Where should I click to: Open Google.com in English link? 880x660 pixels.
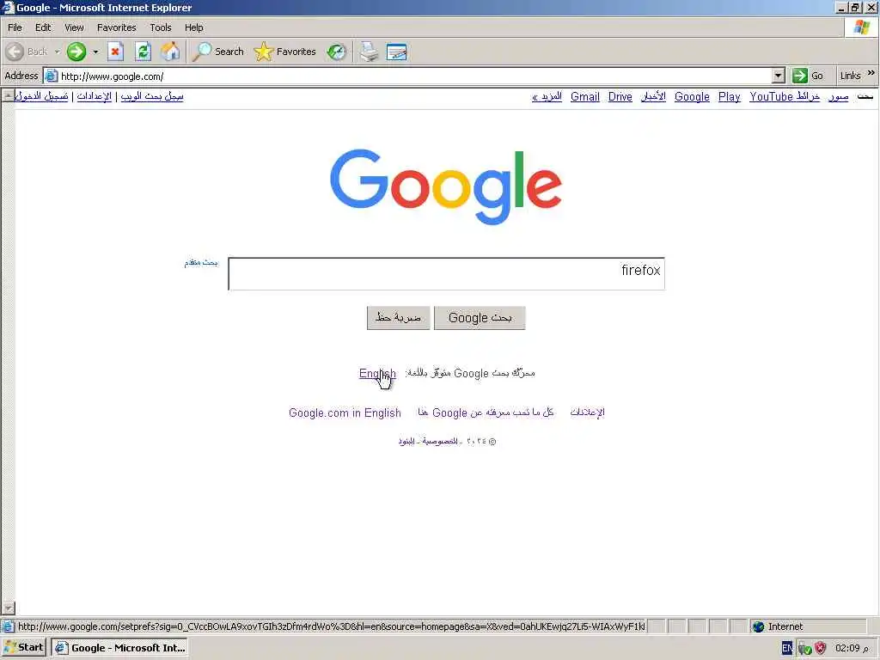click(x=345, y=413)
